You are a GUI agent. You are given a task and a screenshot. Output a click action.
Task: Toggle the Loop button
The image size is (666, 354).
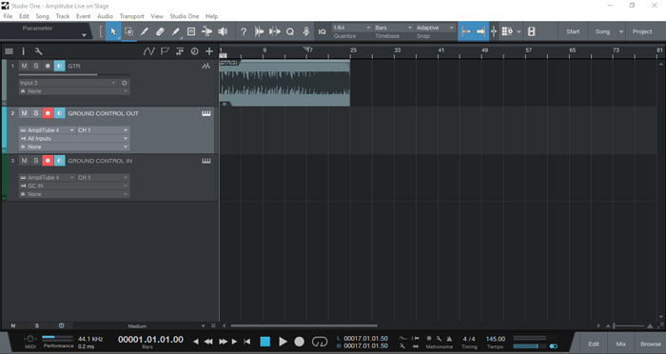320,342
